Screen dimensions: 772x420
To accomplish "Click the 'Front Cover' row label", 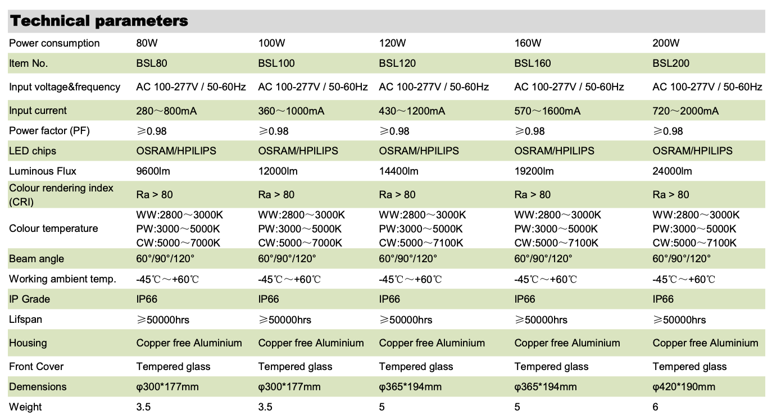I will pos(37,367).
